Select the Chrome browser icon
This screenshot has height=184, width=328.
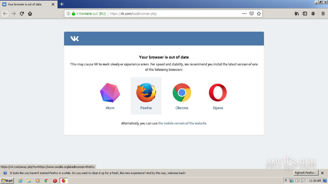(182, 93)
